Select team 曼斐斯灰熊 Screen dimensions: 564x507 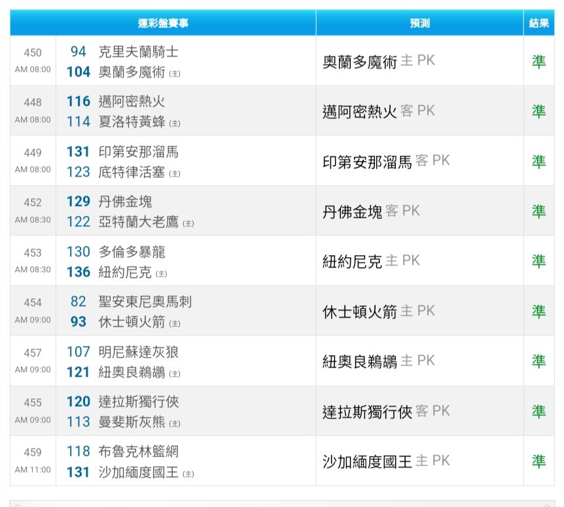[132, 422]
